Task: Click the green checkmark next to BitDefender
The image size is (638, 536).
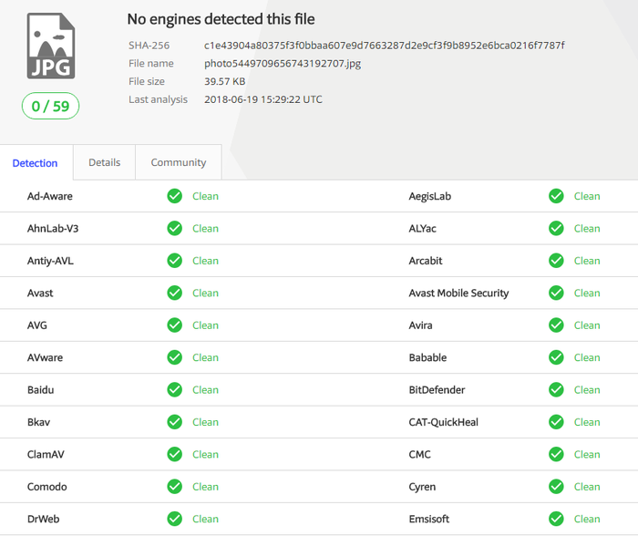Action: coord(556,390)
